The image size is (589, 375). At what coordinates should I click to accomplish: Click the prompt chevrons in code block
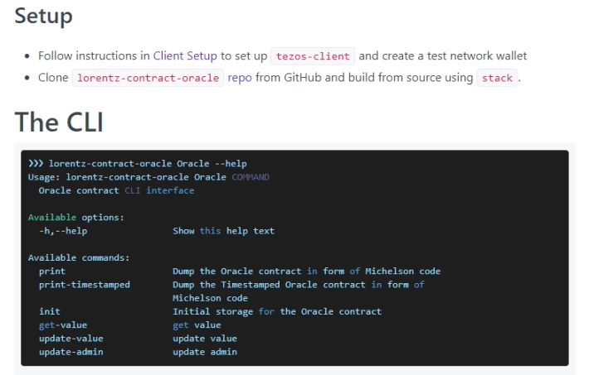click(x=36, y=164)
